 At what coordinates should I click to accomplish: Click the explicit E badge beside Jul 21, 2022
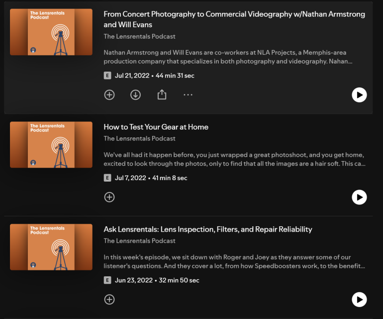tap(107, 75)
